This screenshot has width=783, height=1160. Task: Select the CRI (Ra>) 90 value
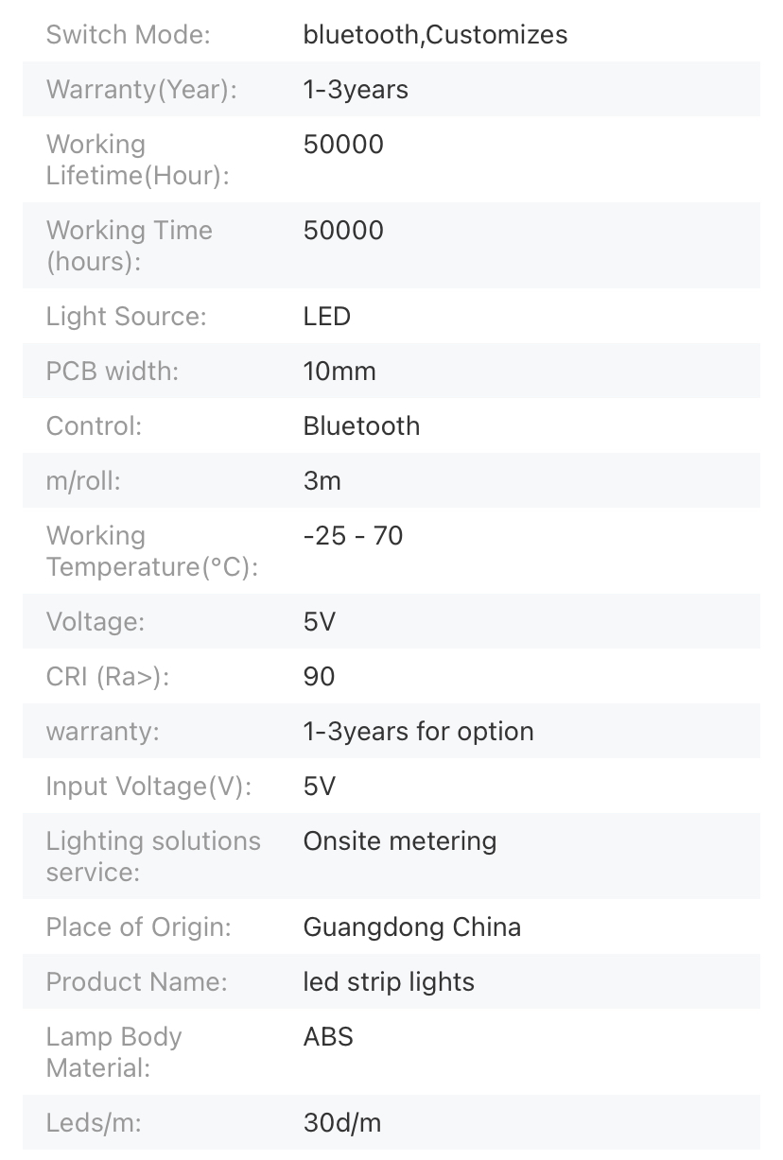[320, 676]
